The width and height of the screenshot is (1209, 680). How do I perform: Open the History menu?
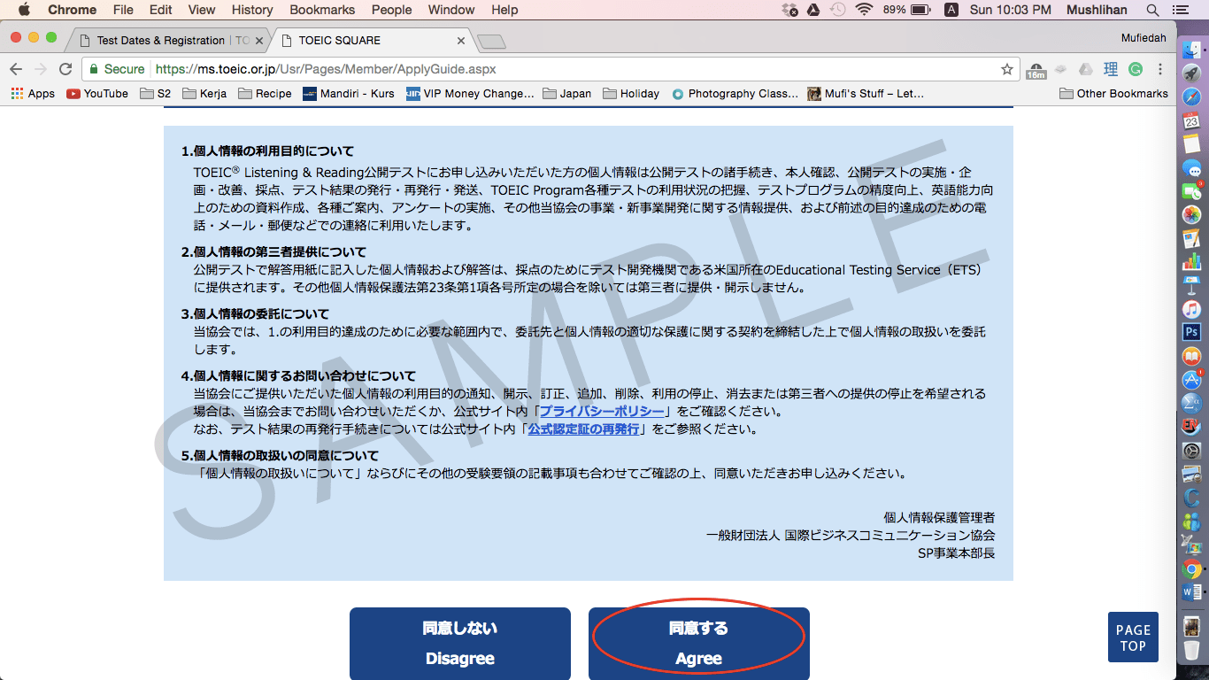[252, 10]
